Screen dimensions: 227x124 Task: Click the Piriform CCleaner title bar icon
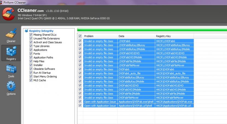(1, 2)
